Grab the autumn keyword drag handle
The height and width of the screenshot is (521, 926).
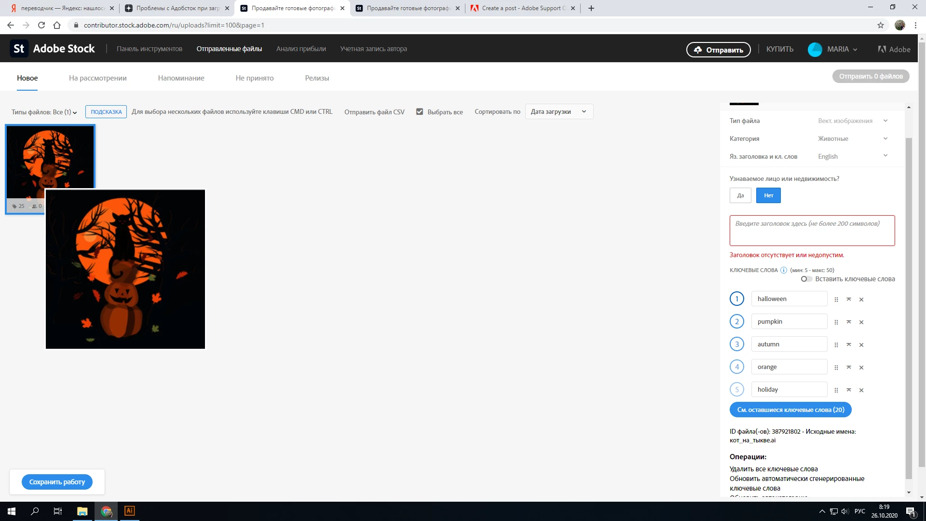point(836,345)
